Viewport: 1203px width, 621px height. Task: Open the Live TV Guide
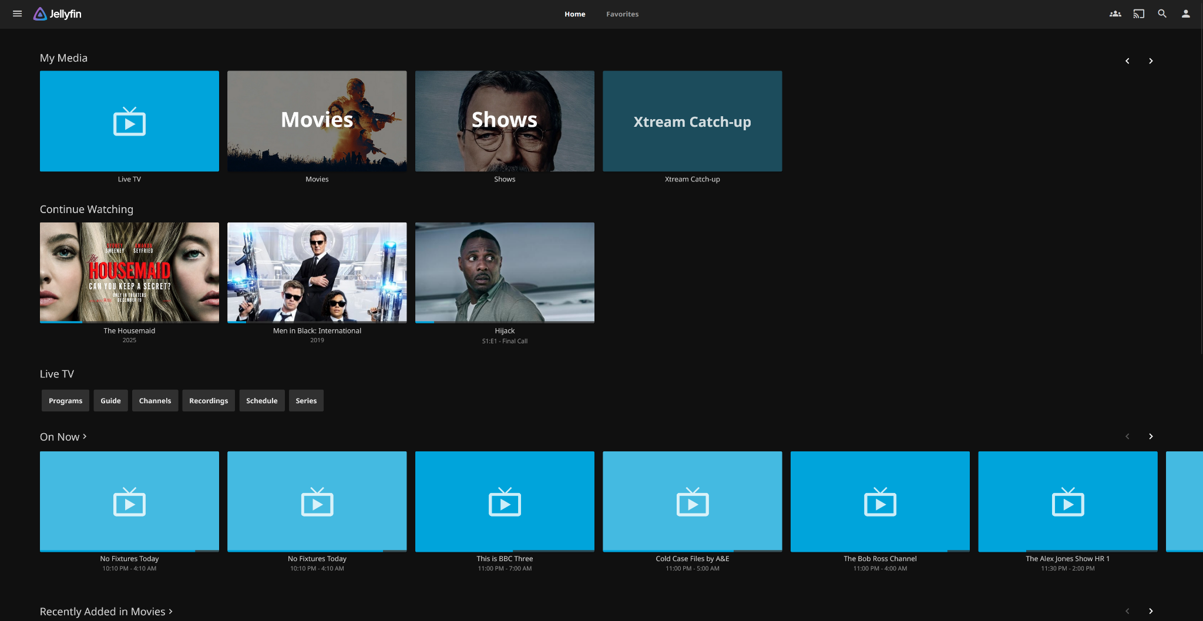[x=110, y=400]
